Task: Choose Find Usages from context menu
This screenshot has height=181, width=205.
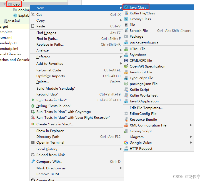Action: pos(77,33)
